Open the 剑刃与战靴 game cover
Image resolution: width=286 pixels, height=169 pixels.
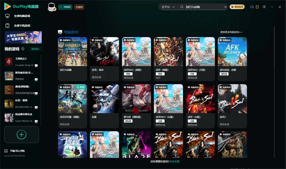72,52
